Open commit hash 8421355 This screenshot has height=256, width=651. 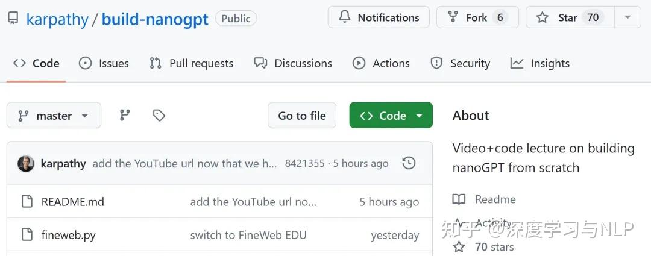point(304,164)
